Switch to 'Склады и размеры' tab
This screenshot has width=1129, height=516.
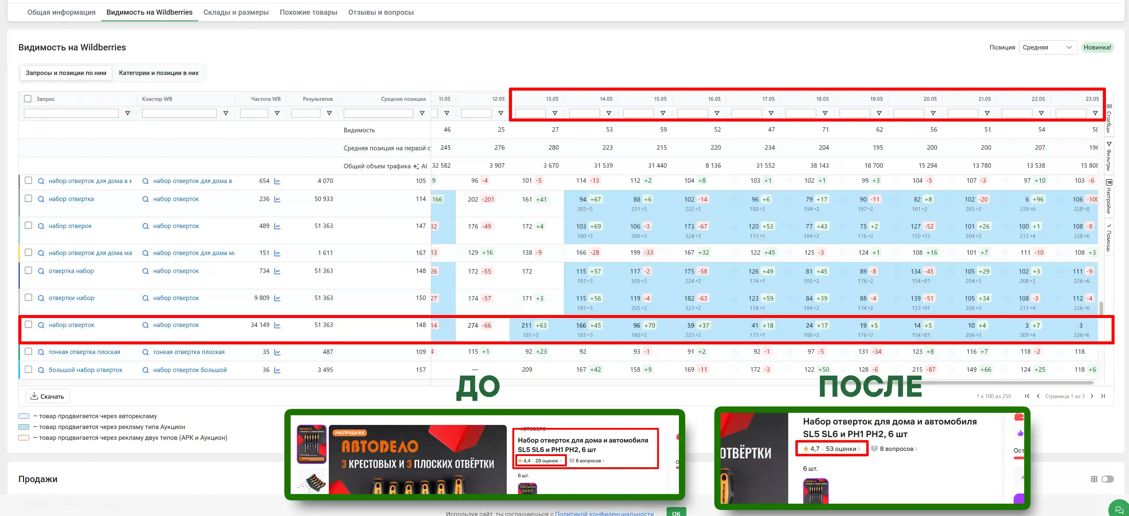coord(236,12)
